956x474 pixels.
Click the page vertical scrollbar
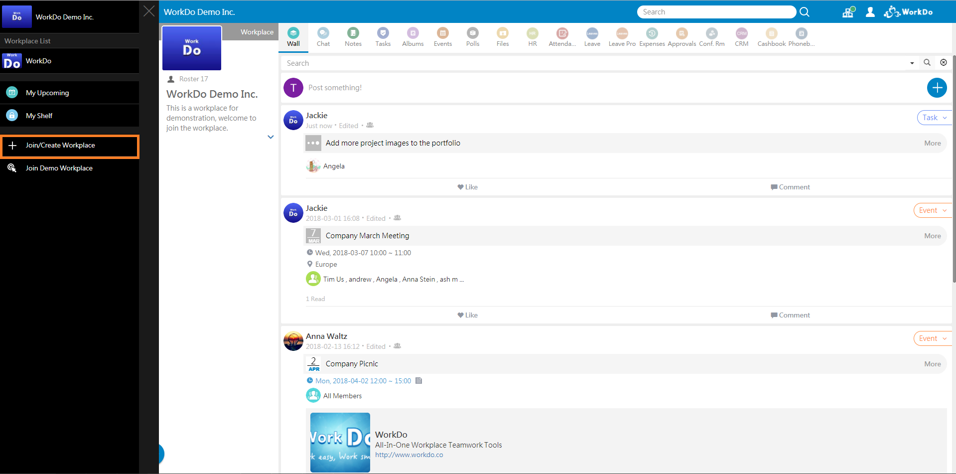pos(954,169)
